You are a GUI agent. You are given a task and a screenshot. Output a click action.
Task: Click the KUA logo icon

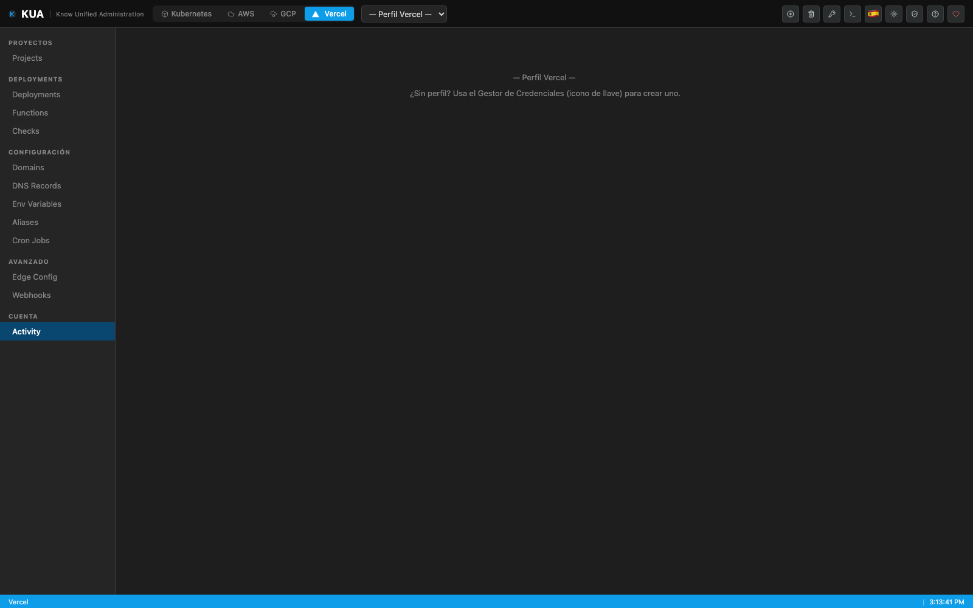coord(12,14)
